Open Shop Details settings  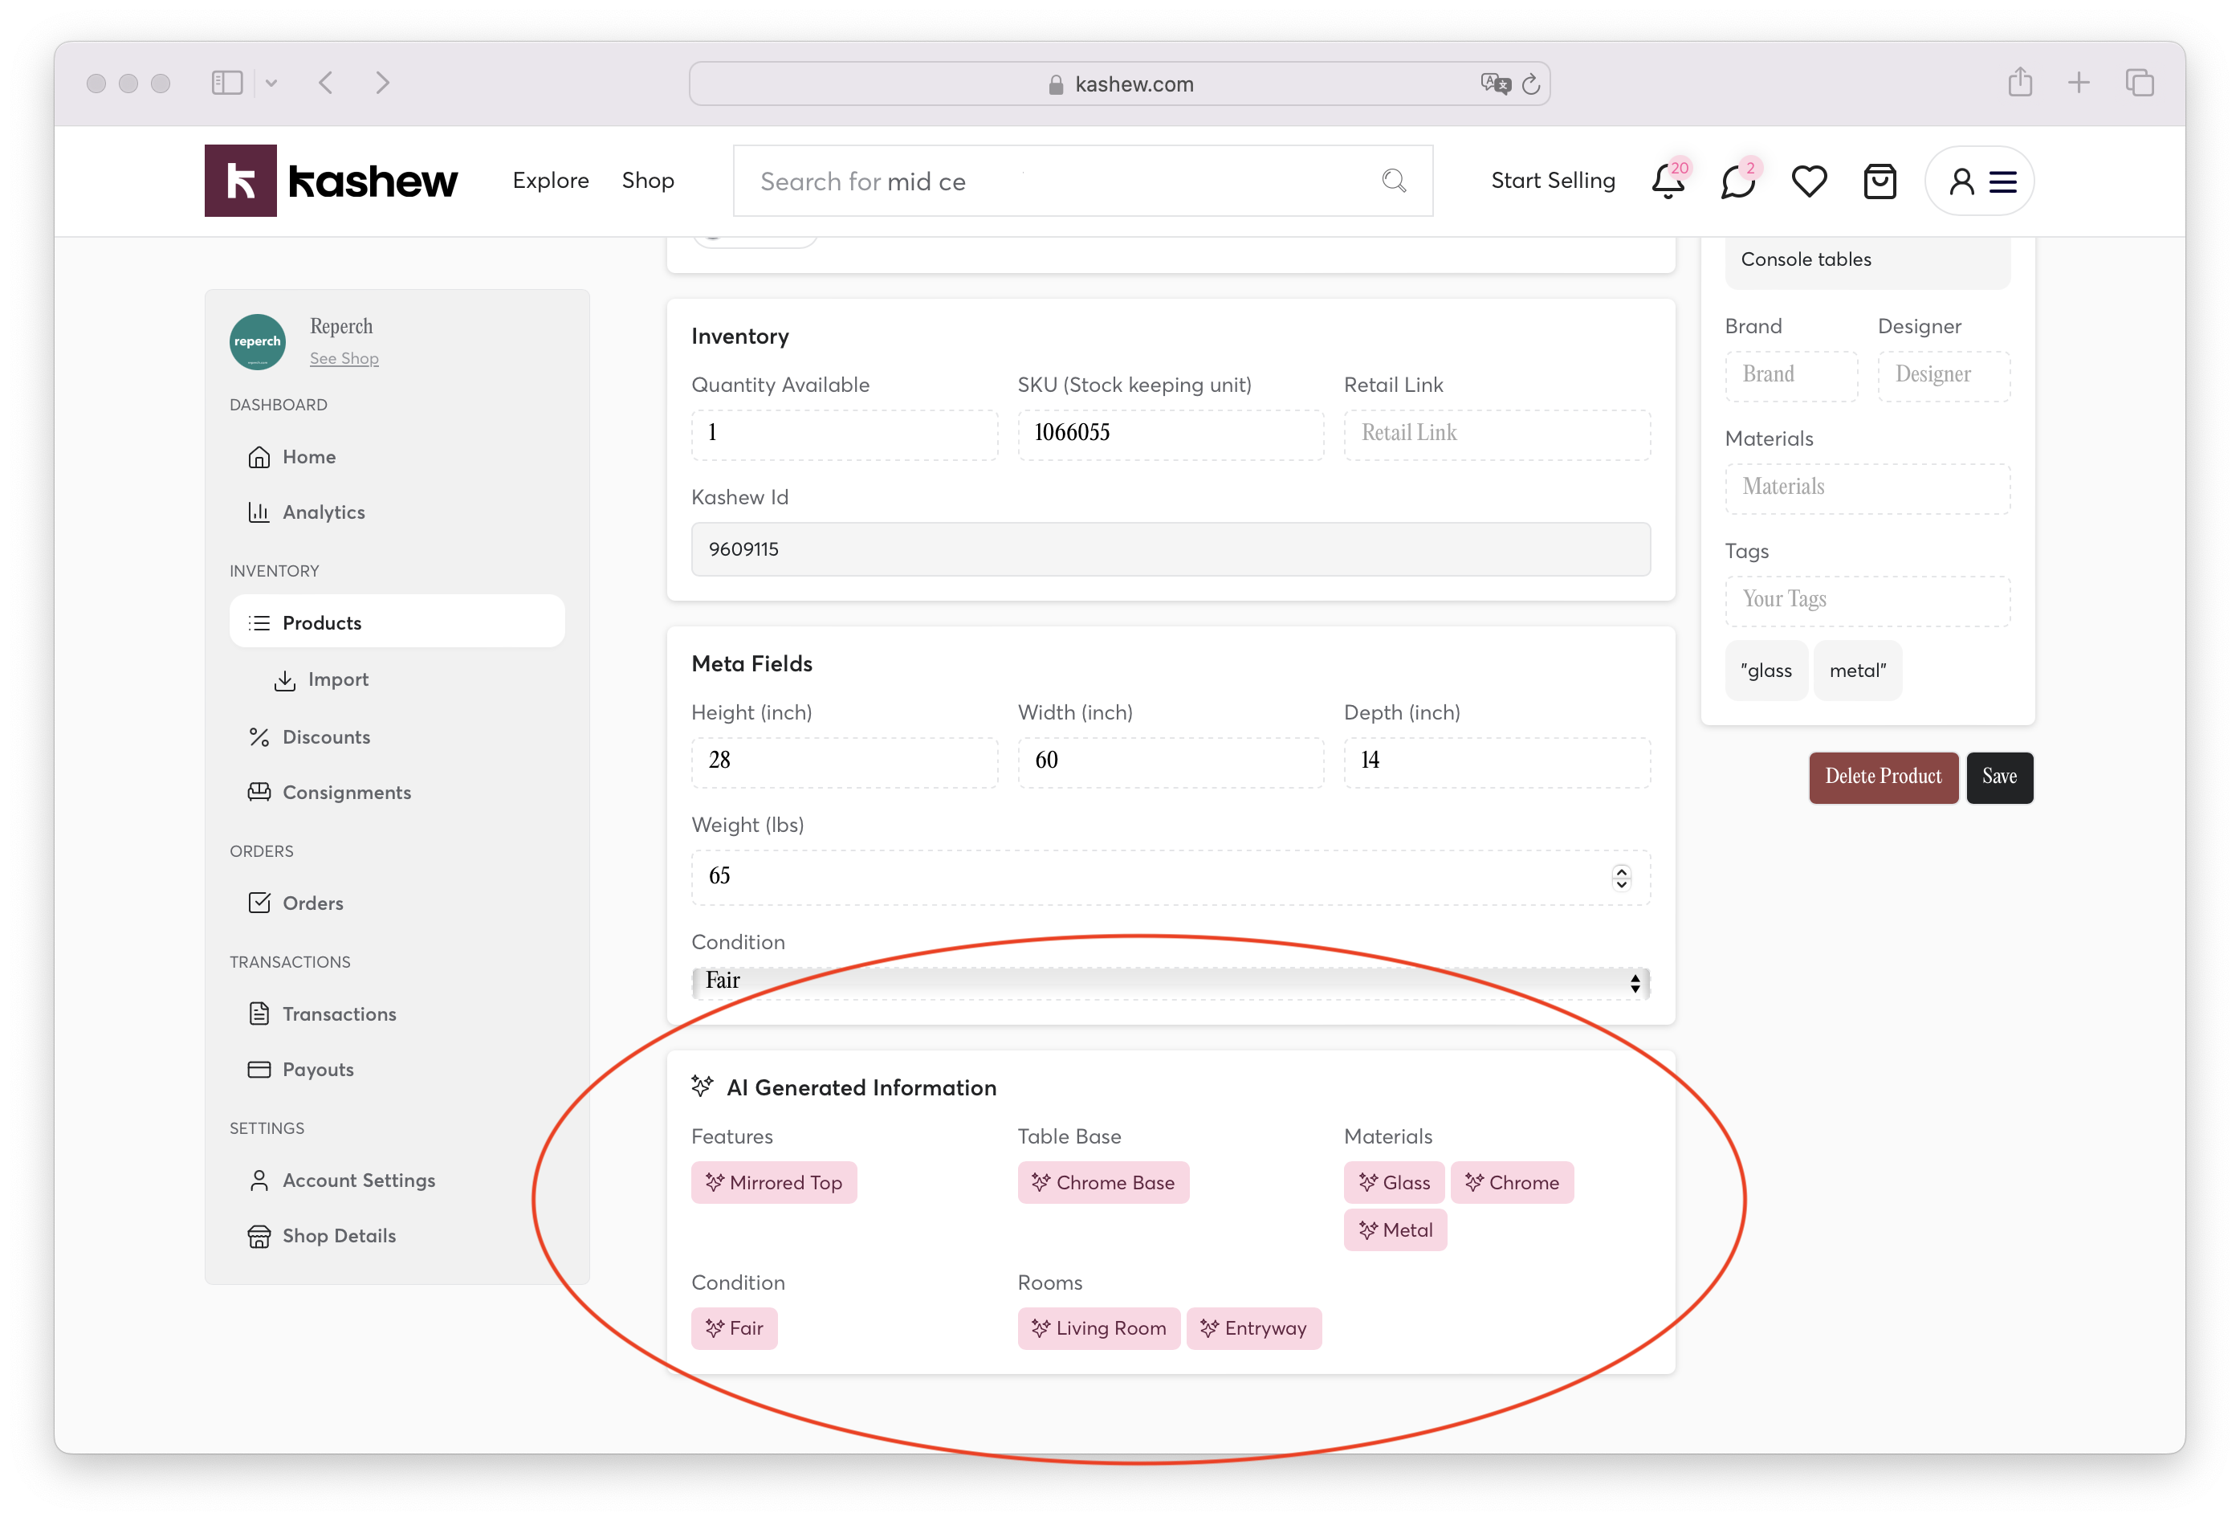338,1236
